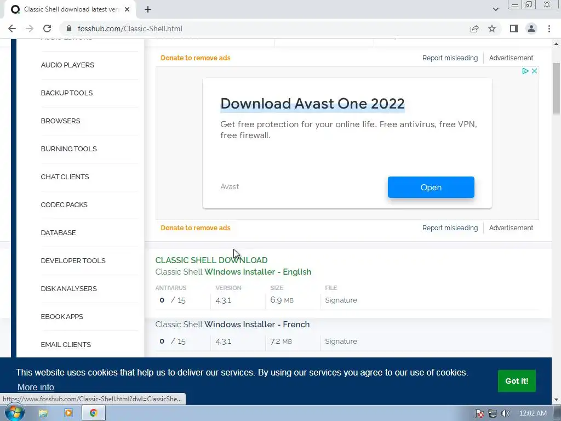Open the Chat Clients category
Viewport: 561px width, 421px height.
[x=65, y=177]
